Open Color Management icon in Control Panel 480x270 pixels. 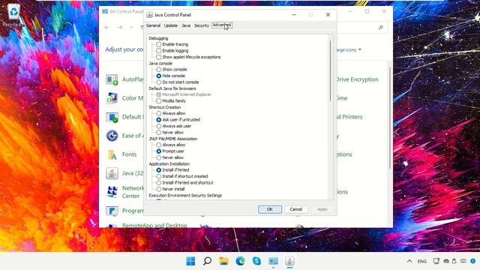[112, 98]
